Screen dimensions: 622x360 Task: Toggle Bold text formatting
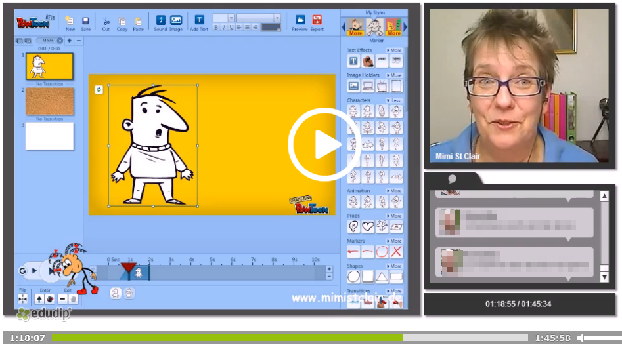point(216,28)
